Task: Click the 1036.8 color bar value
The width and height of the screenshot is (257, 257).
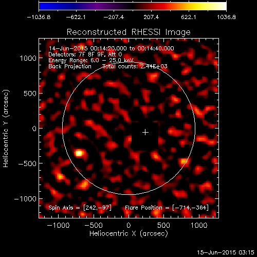Action: point(226,17)
